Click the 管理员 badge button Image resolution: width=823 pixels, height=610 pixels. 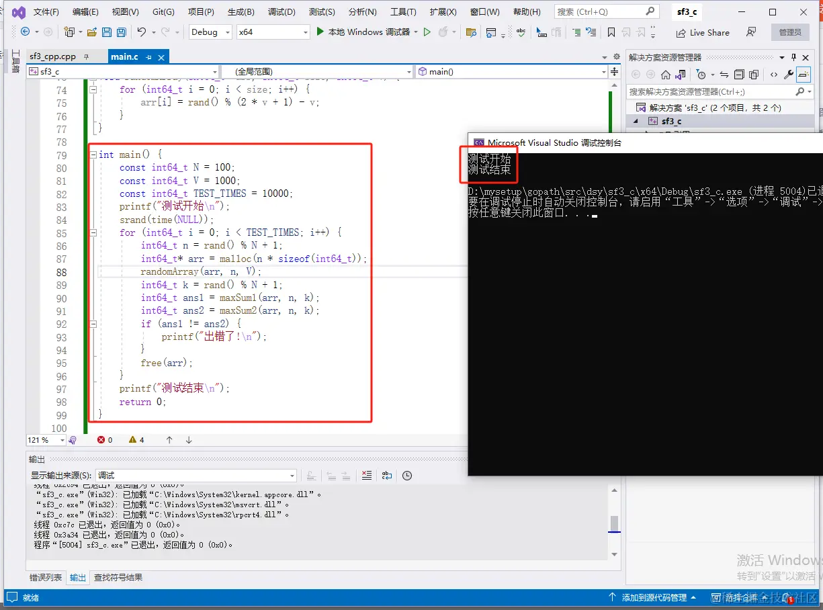pos(790,32)
